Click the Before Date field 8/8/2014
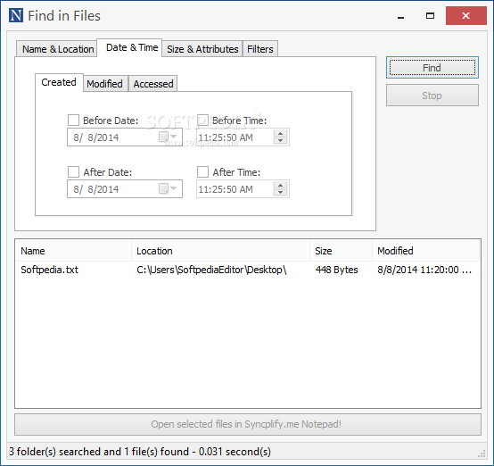The height and width of the screenshot is (466, 494). [x=125, y=137]
